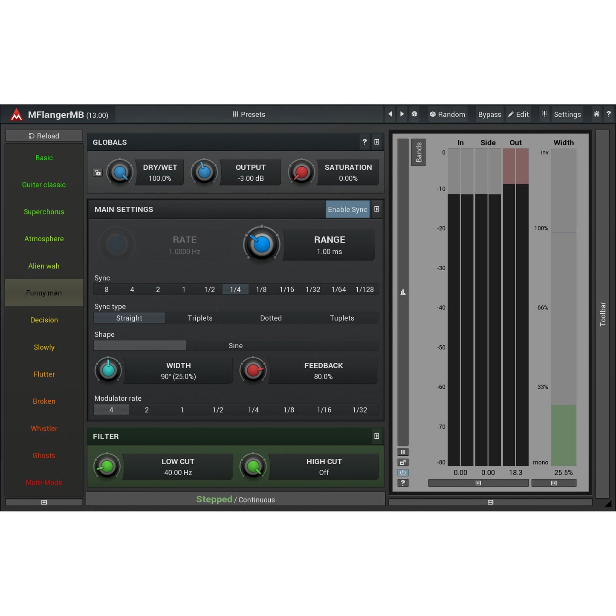Select the Alien wah preset
This screenshot has width=616, height=616.
click(x=44, y=266)
